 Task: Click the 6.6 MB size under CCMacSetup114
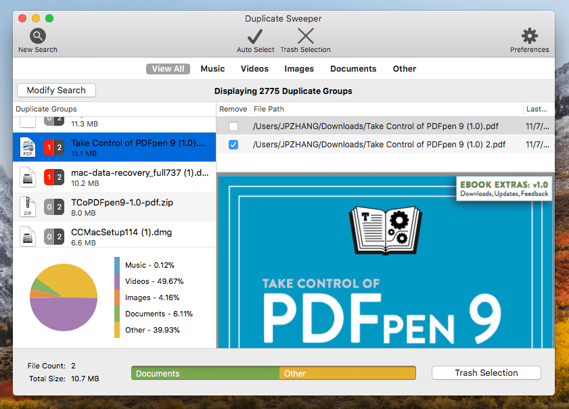pyautogui.click(x=83, y=243)
